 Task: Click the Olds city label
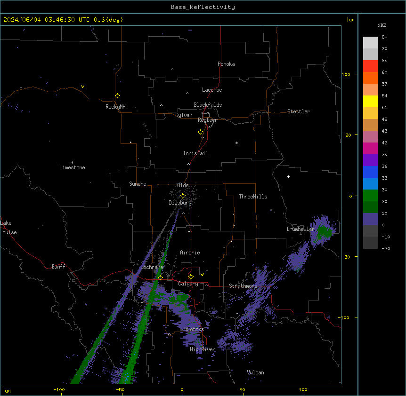click(x=183, y=185)
